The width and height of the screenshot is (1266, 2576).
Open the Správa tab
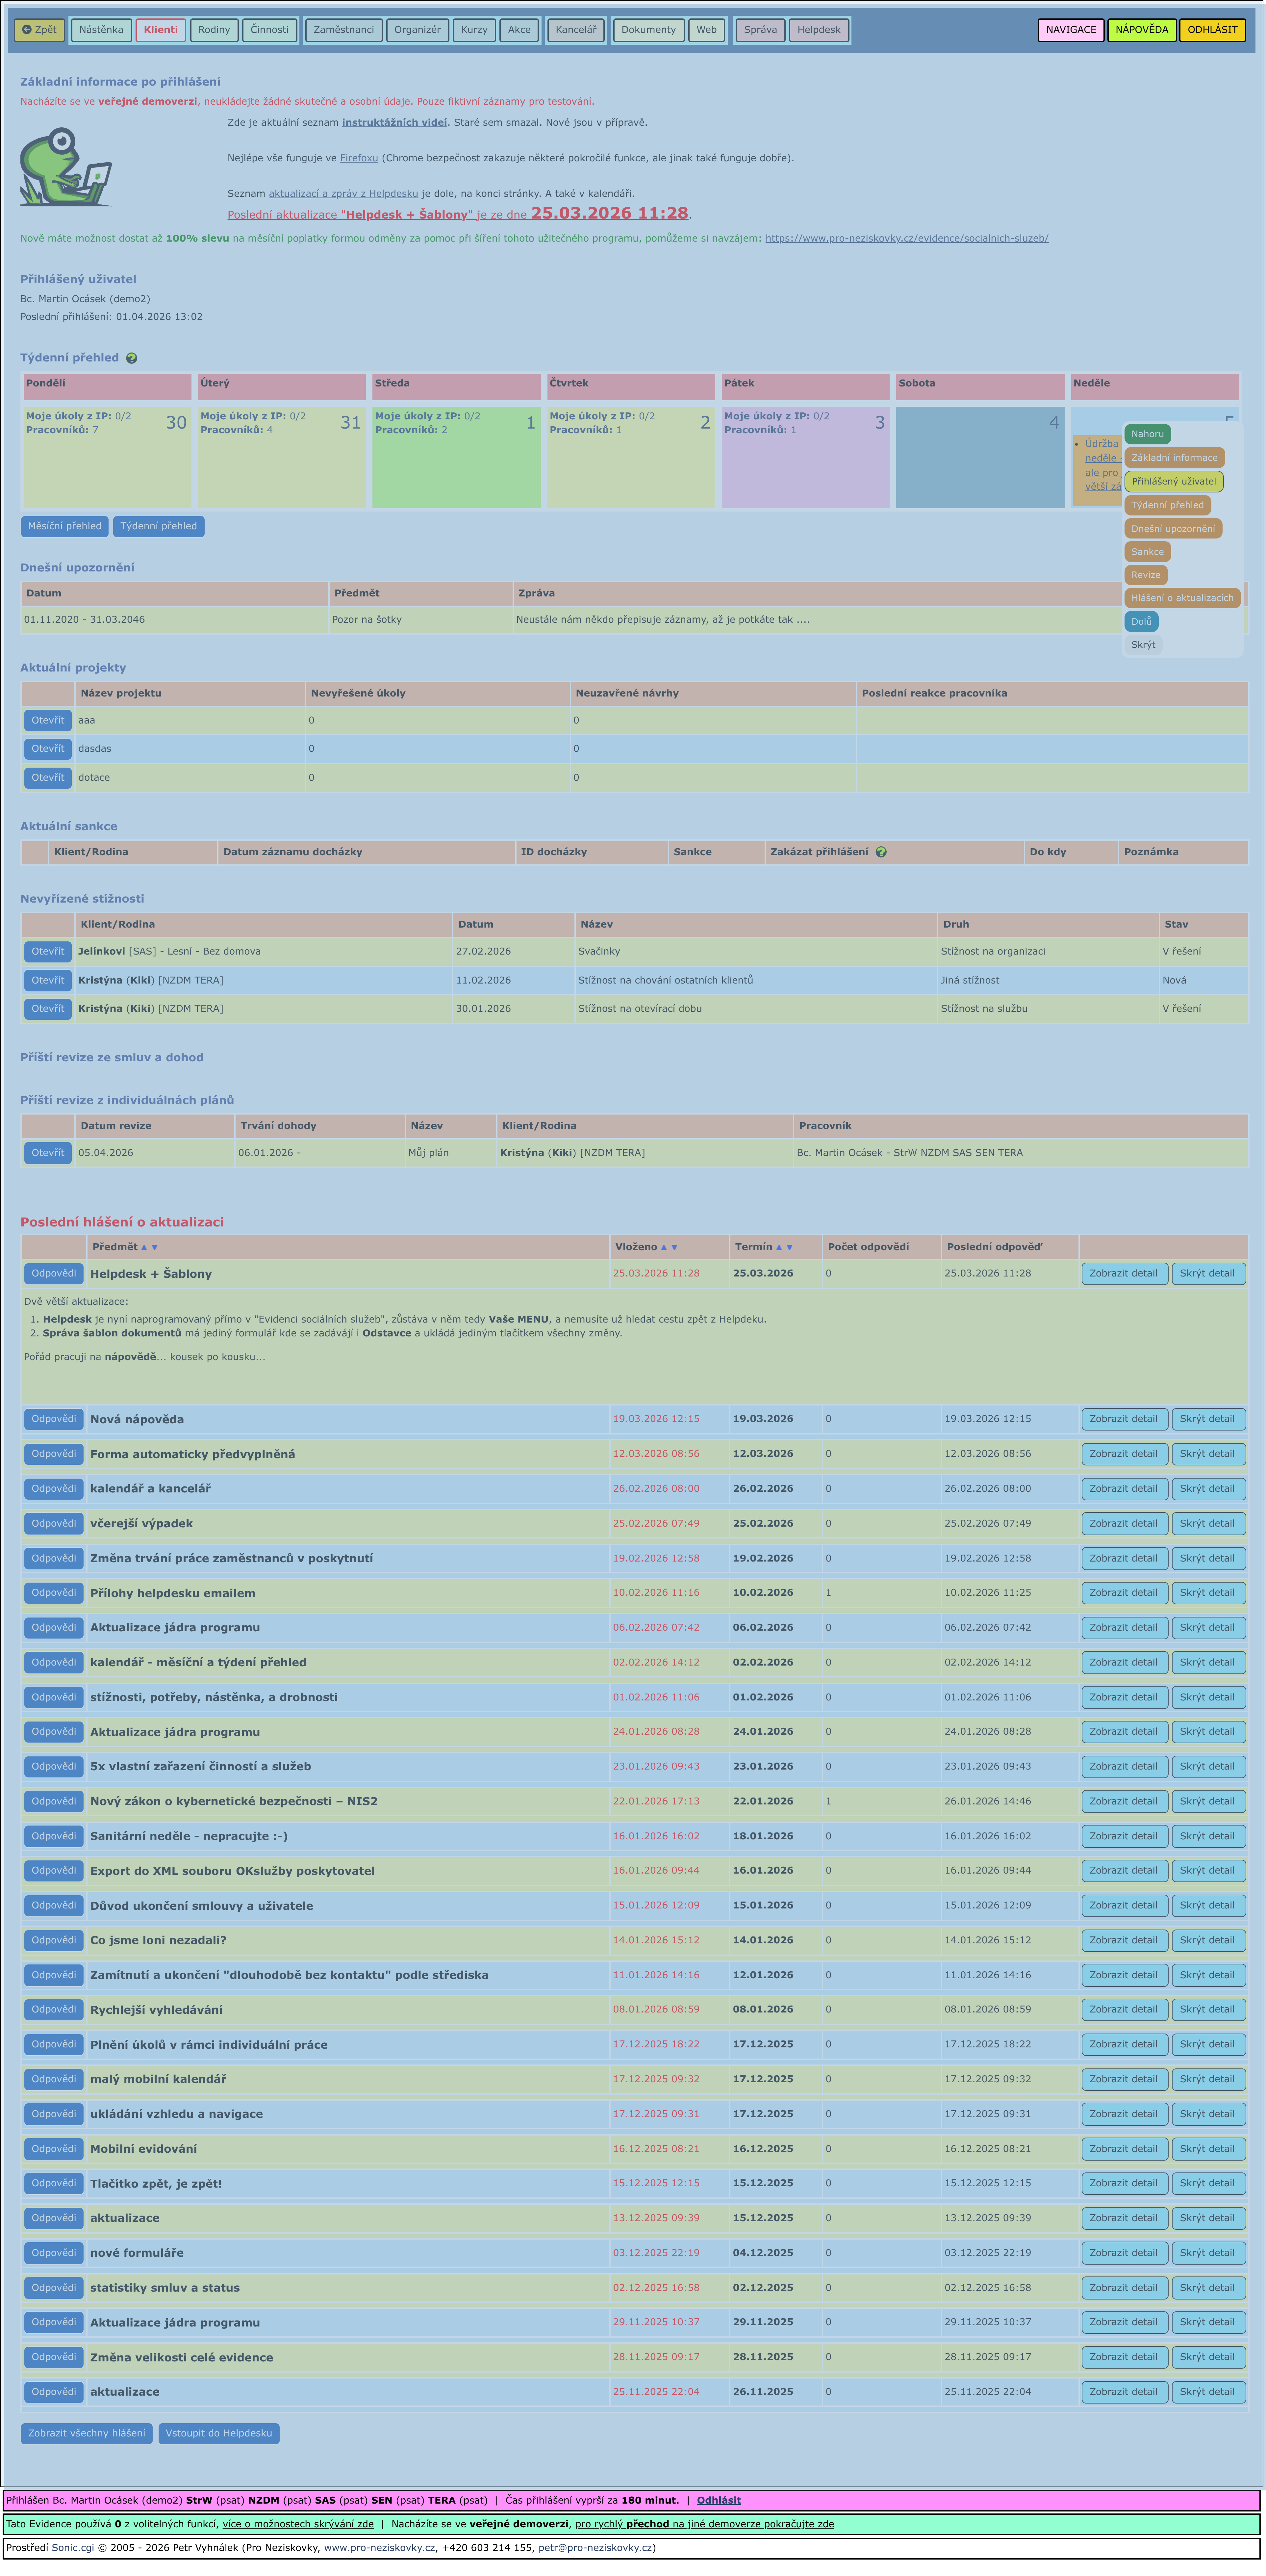pyautogui.click(x=760, y=30)
